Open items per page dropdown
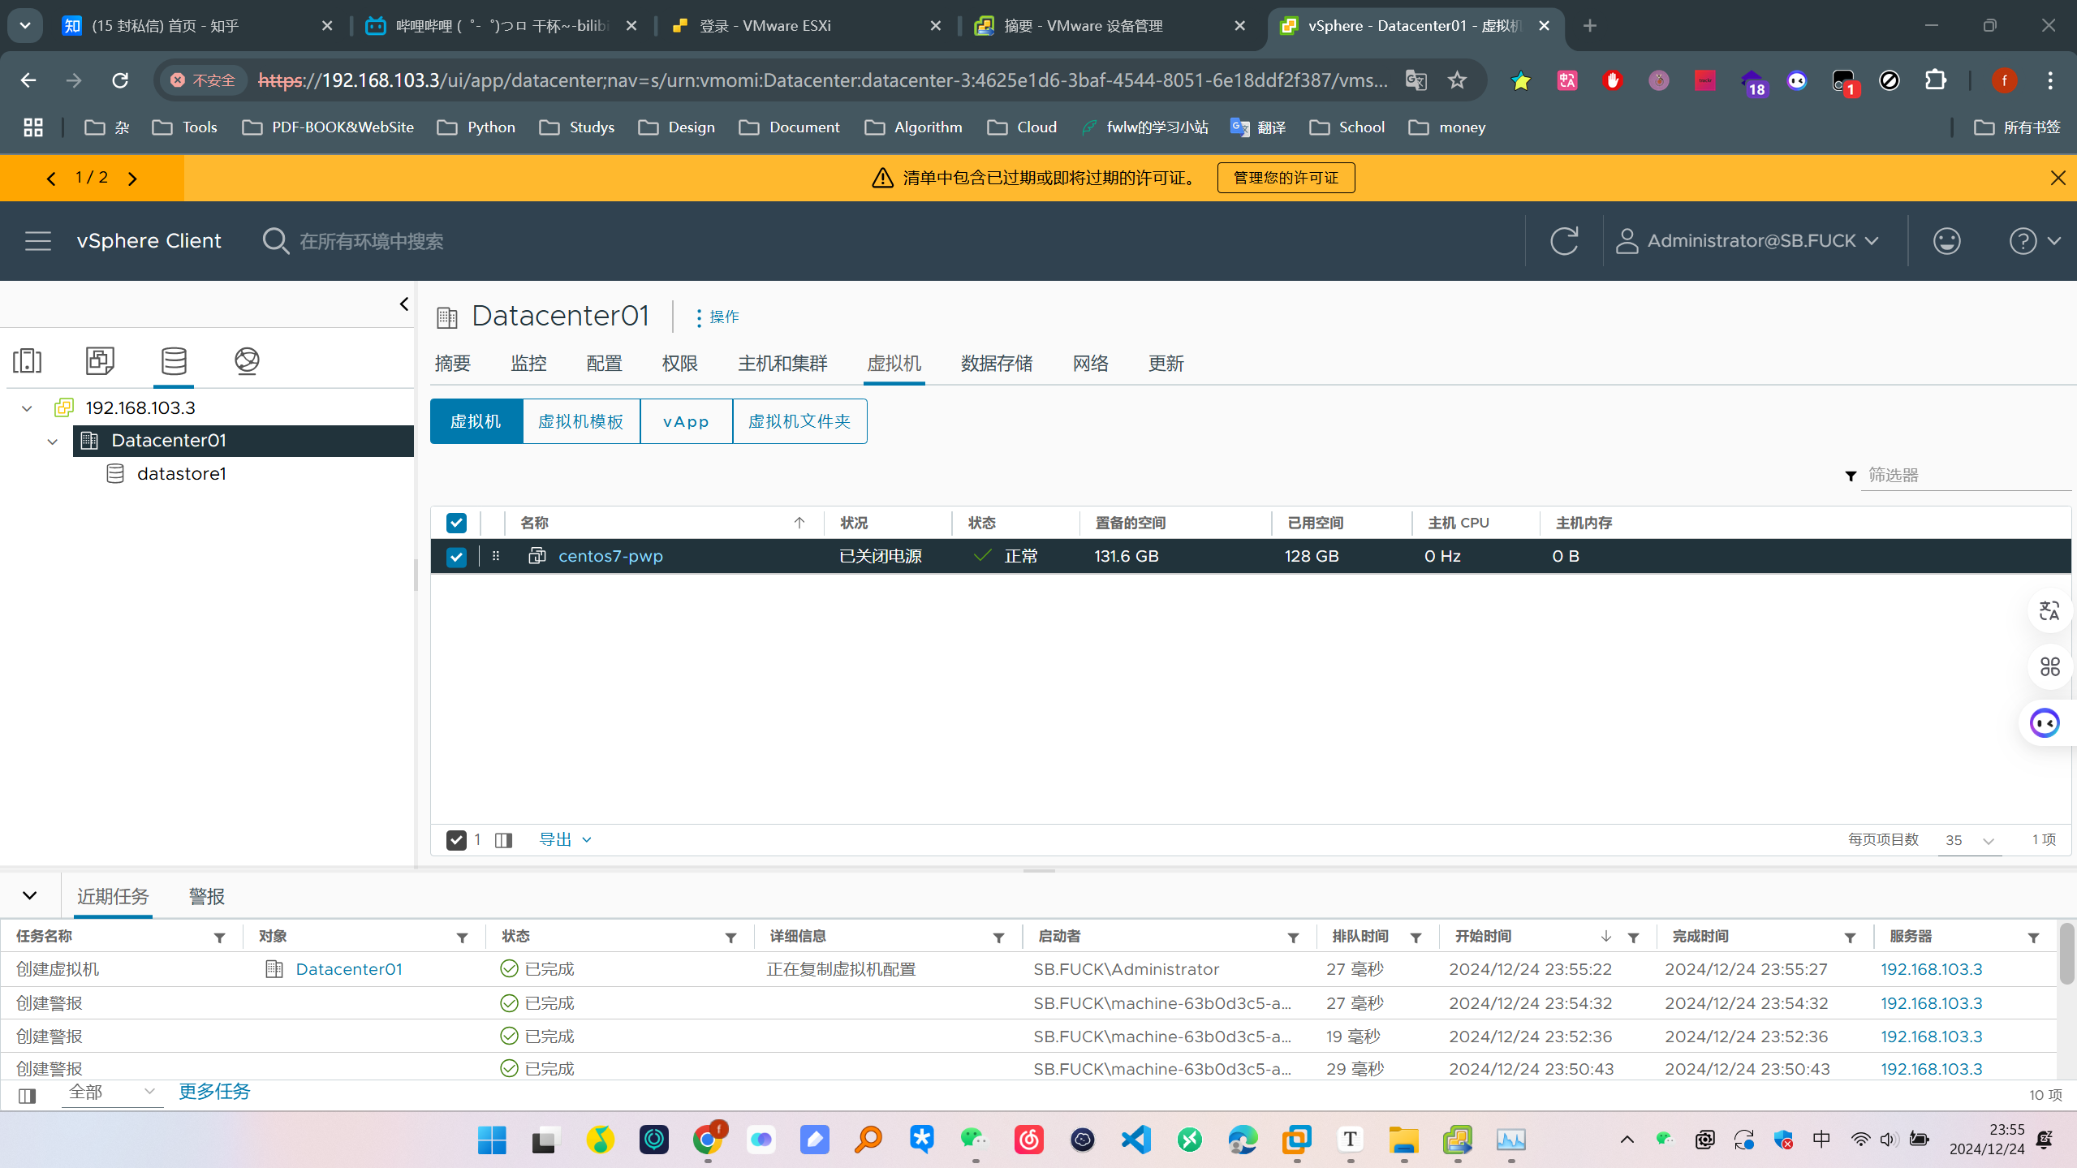 pyautogui.click(x=1970, y=840)
